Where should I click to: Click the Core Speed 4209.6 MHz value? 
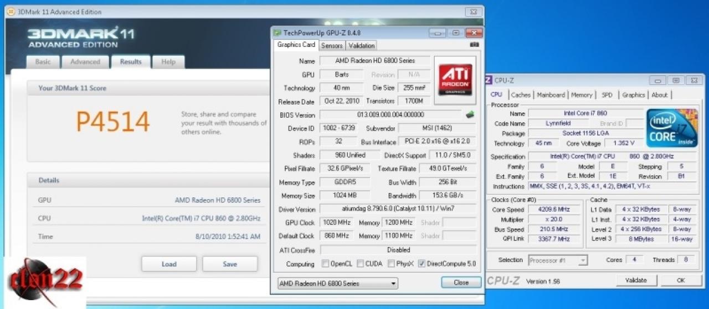pyautogui.click(x=554, y=210)
